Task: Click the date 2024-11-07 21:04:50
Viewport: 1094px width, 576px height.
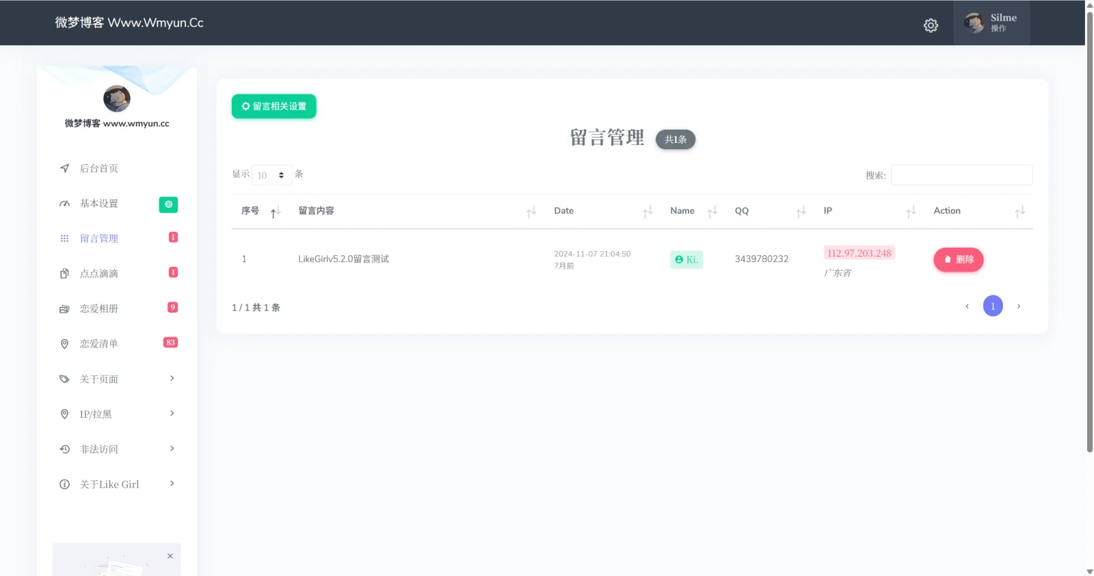Action: pos(592,254)
